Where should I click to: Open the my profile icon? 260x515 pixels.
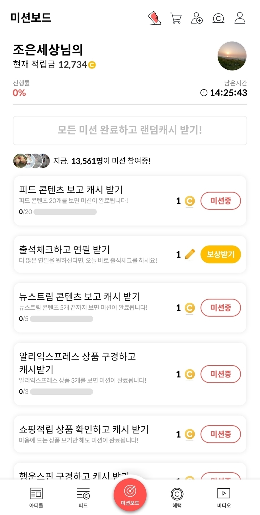point(240,18)
